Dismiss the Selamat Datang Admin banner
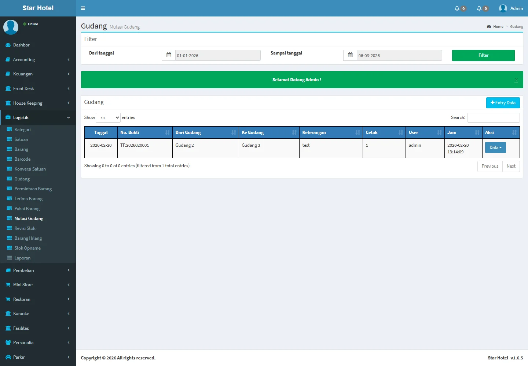 tap(516, 80)
